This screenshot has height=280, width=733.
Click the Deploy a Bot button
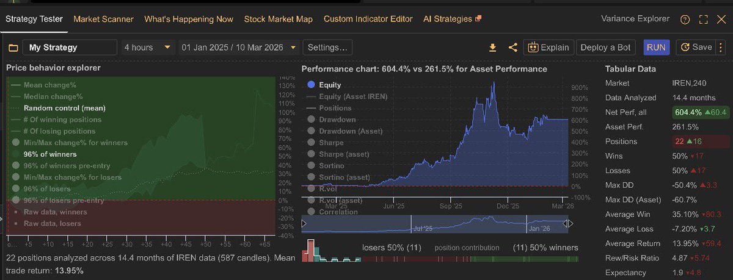[607, 48]
